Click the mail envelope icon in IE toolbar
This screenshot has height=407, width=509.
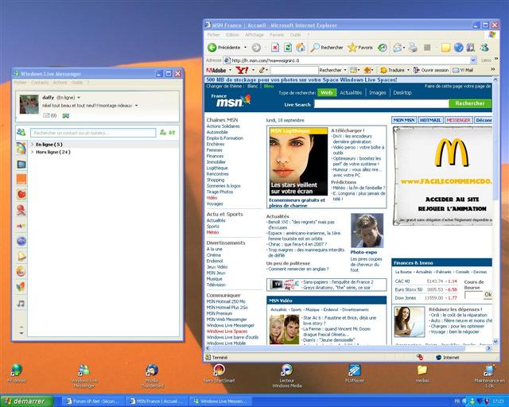click(398, 48)
